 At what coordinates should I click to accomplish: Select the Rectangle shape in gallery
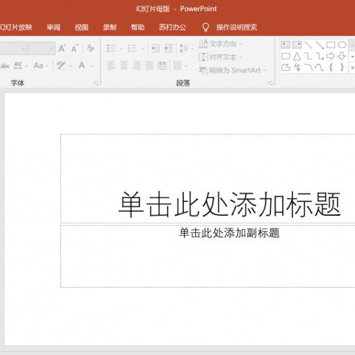click(331, 45)
